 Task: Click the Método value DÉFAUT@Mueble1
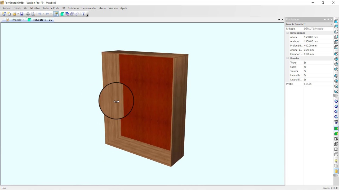click(x=314, y=29)
